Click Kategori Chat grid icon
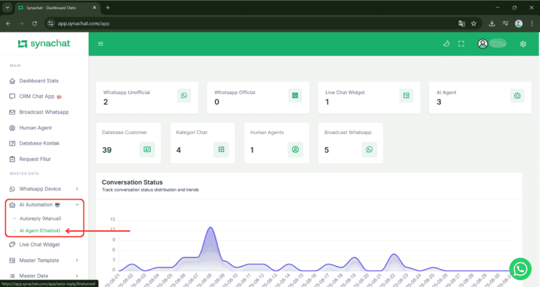The image size is (540, 287). click(x=221, y=149)
